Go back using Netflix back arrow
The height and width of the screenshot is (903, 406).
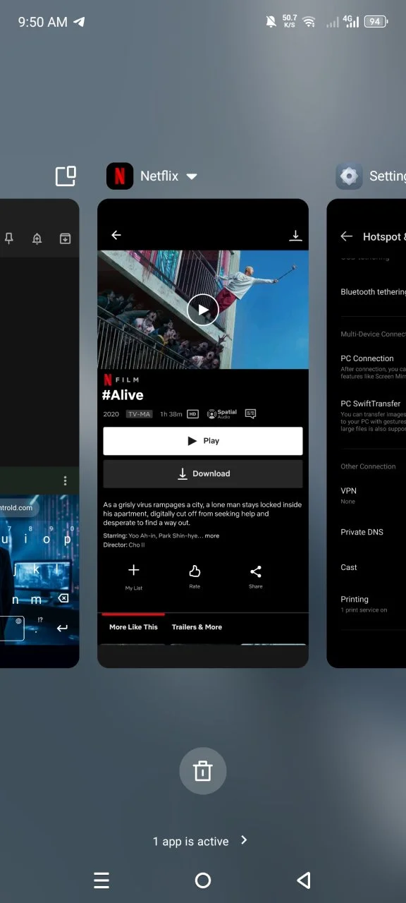(116, 236)
